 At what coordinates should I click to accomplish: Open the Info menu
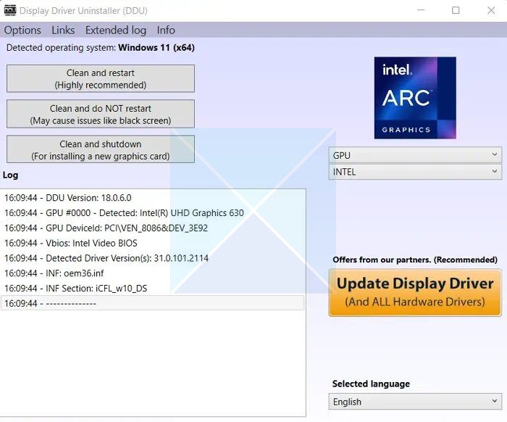pyautogui.click(x=166, y=30)
